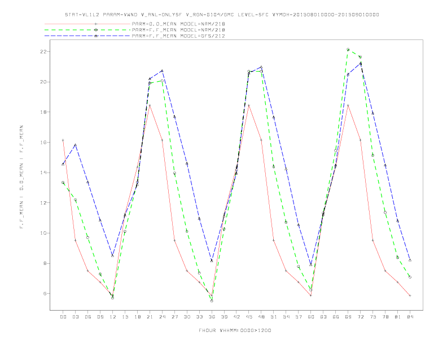Click x-axis tick label 75
The width and height of the screenshot is (447, 345).
pos(373,317)
